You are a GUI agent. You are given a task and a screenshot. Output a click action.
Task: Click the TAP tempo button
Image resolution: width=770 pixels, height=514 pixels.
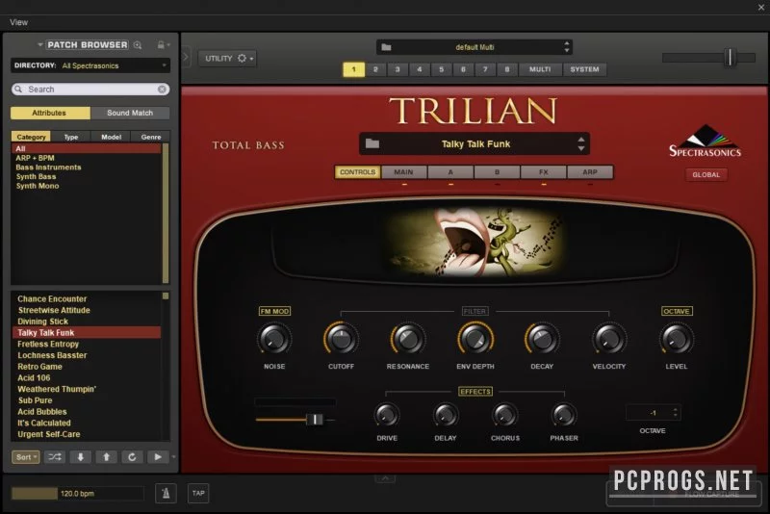click(x=198, y=493)
